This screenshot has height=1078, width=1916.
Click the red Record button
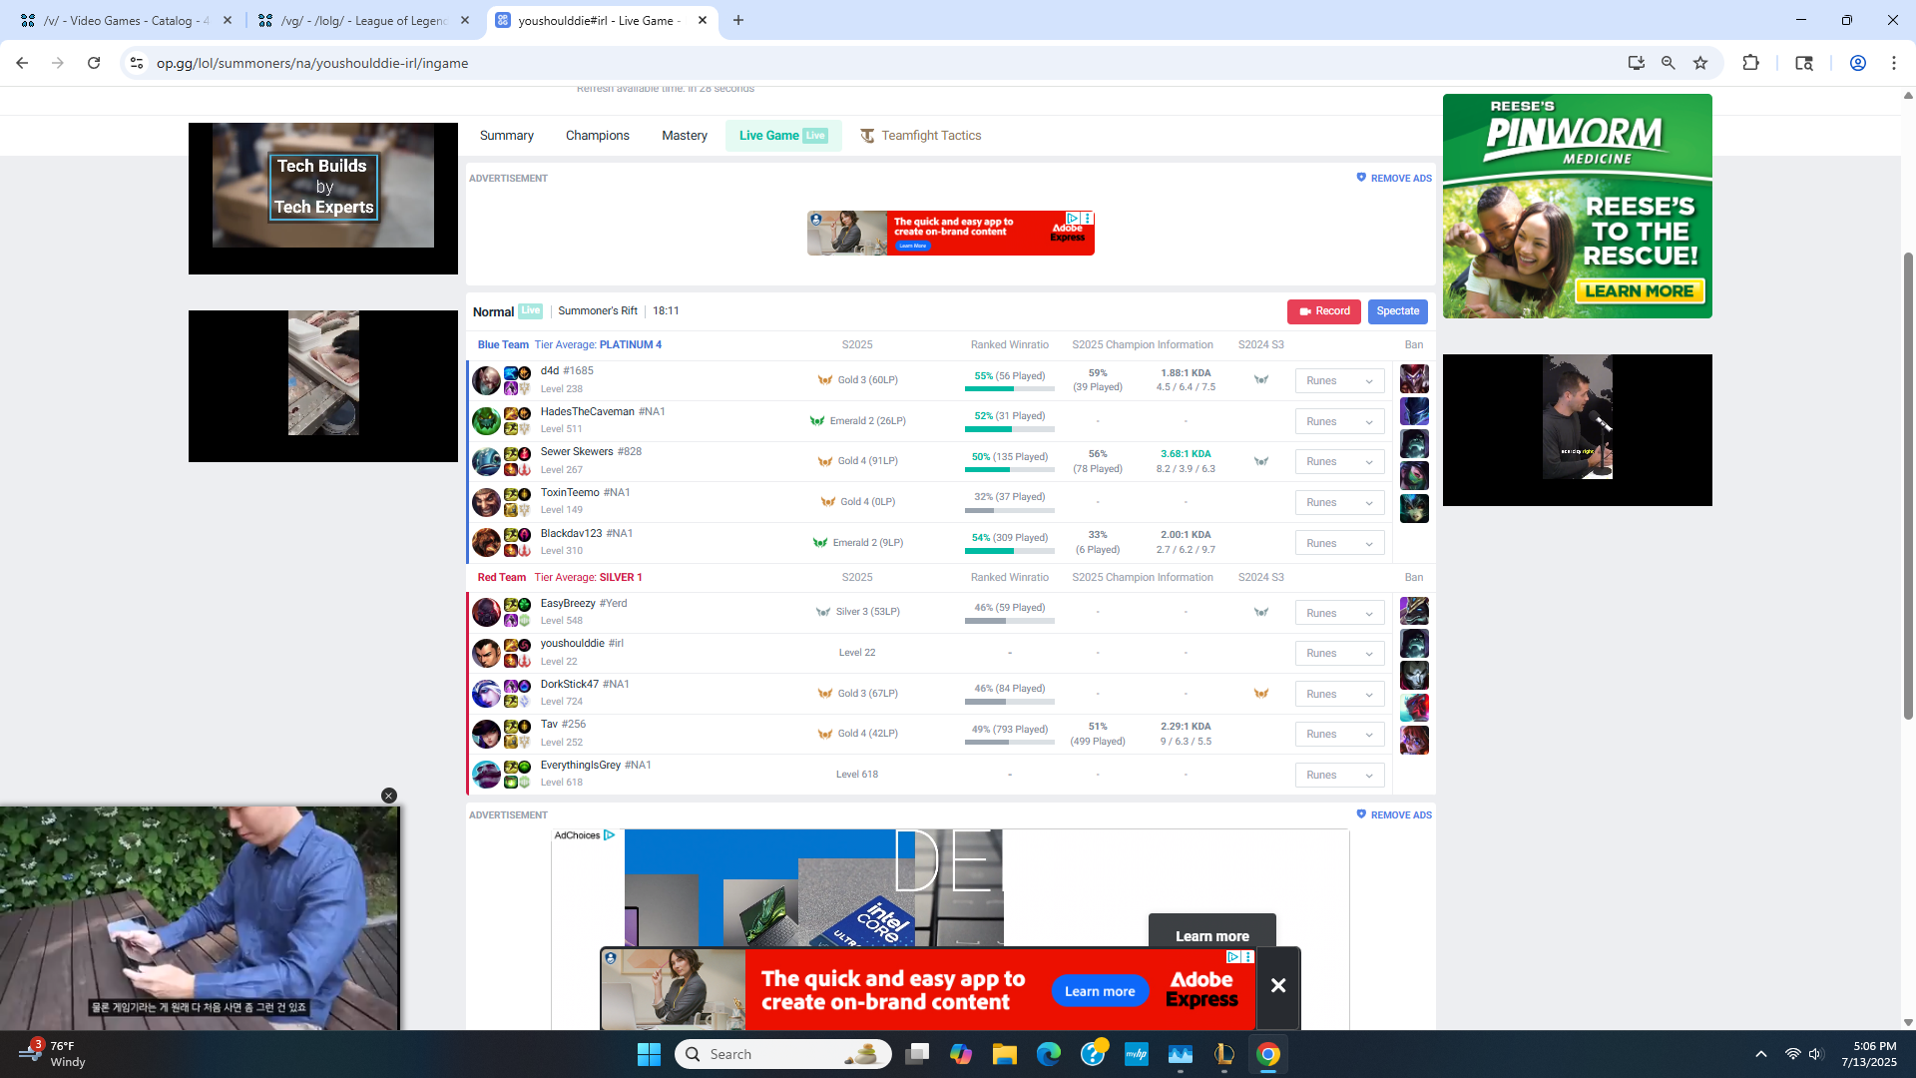click(1324, 311)
